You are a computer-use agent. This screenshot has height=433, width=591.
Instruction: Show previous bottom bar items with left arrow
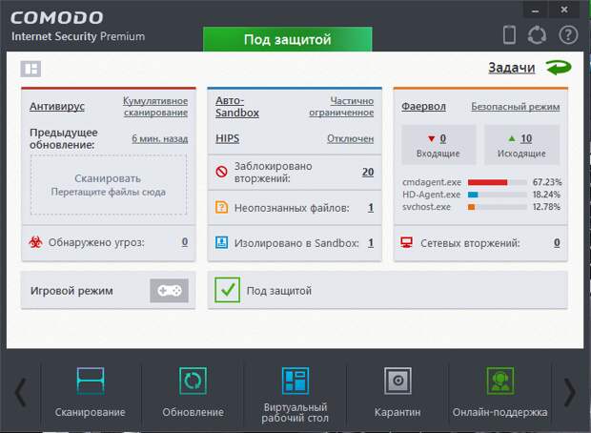click(x=21, y=393)
